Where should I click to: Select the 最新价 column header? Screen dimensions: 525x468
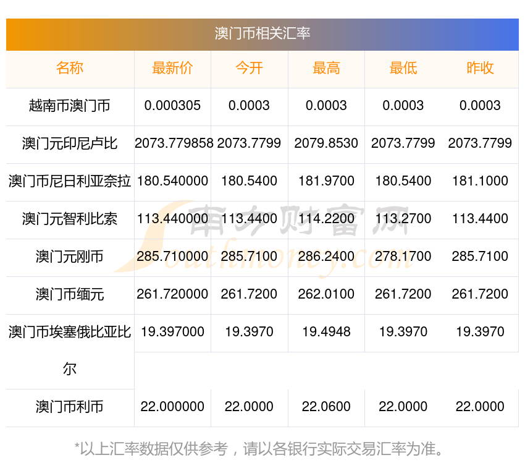tap(172, 69)
